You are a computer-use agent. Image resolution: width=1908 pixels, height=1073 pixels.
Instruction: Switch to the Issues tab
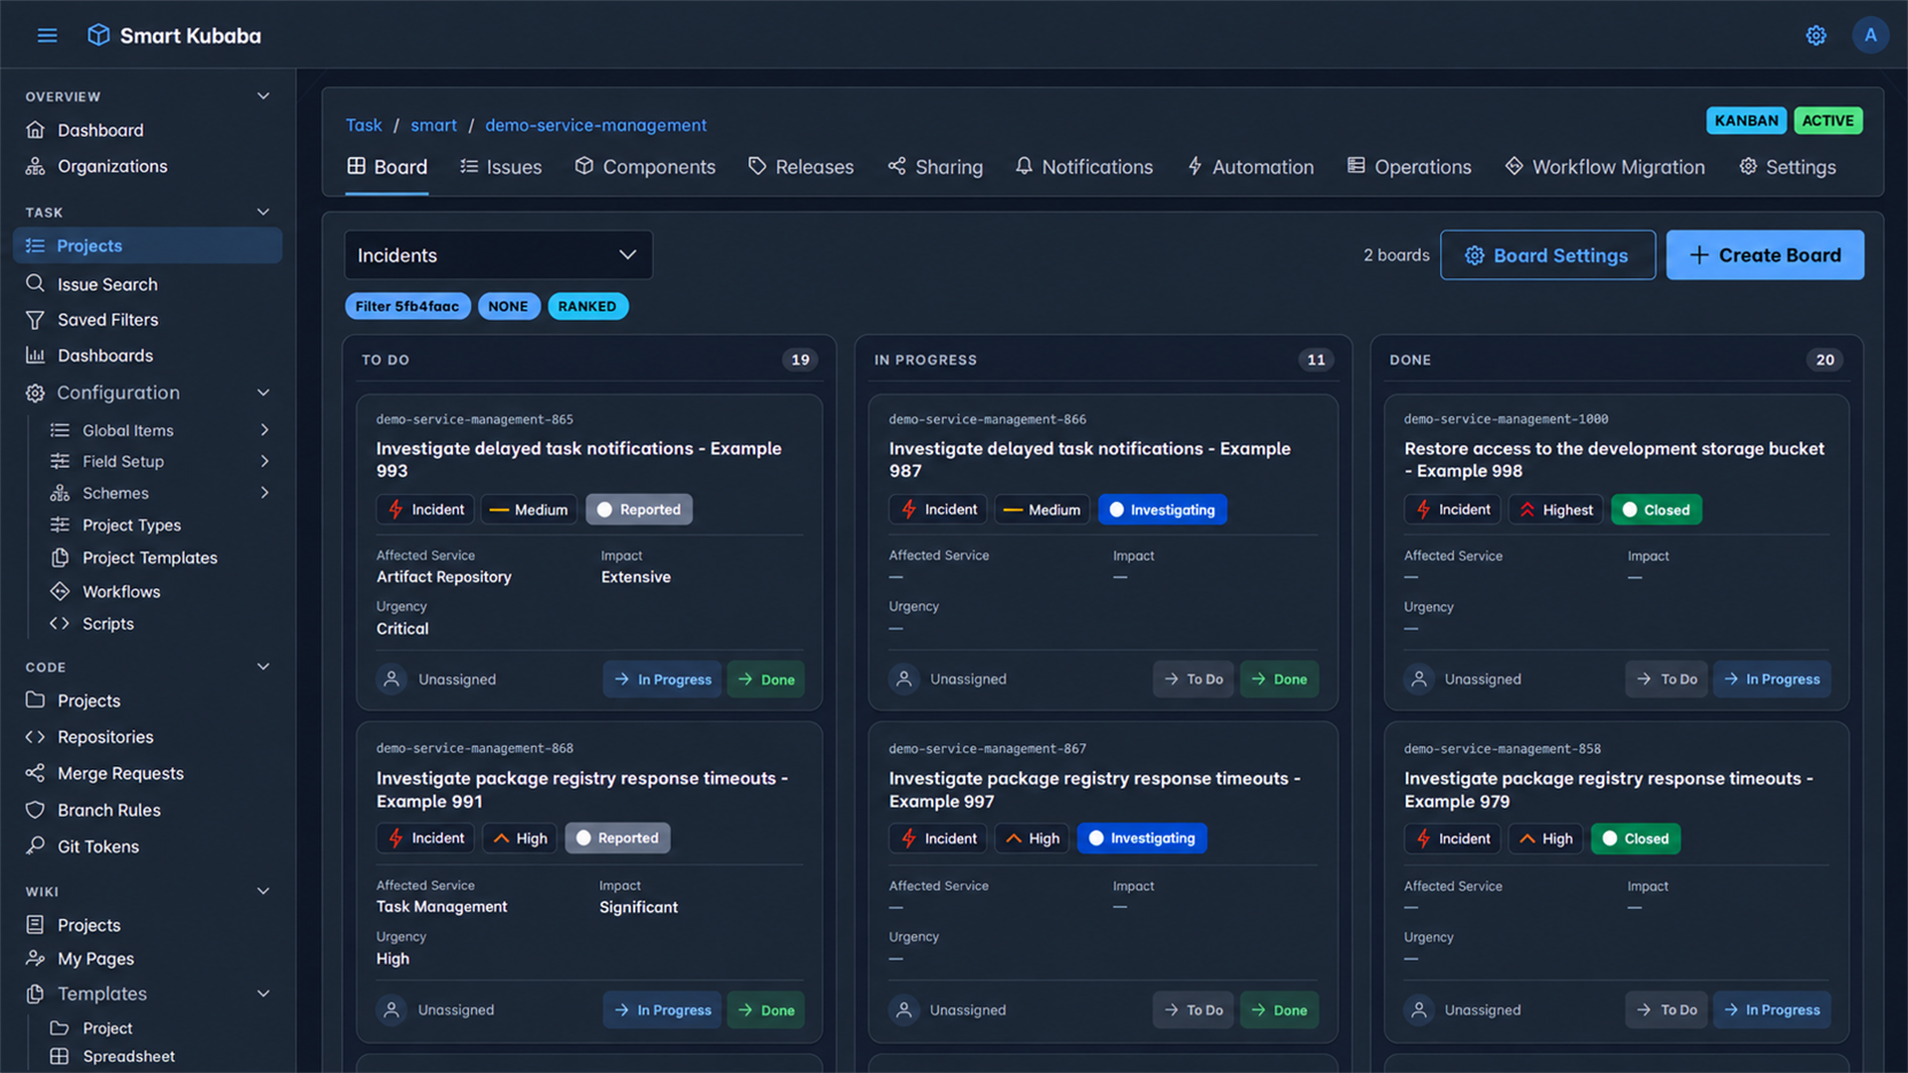click(501, 167)
